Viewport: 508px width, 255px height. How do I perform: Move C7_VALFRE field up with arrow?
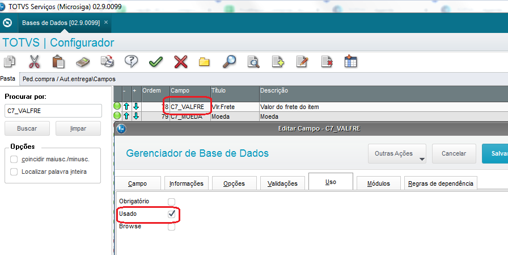pos(126,106)
